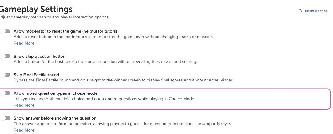Click the circular reset arrow icon

tap(300, 11)
